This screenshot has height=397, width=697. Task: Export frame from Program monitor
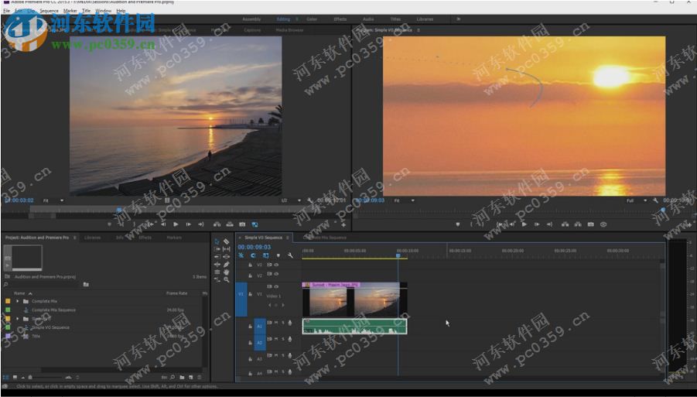point(590,224)
